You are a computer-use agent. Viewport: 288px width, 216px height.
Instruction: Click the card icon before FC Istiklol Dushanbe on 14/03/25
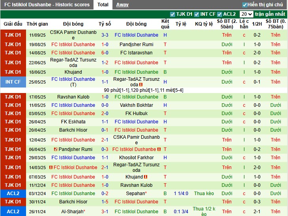[51, 168]
